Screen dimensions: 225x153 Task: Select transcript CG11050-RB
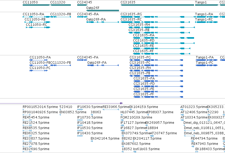(x=38, y=22)
